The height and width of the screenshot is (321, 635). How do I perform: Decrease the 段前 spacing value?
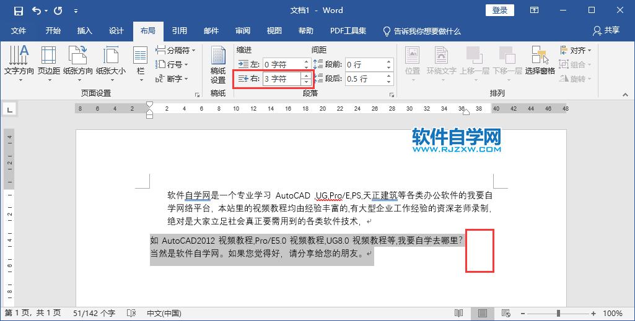coord(389,67)
